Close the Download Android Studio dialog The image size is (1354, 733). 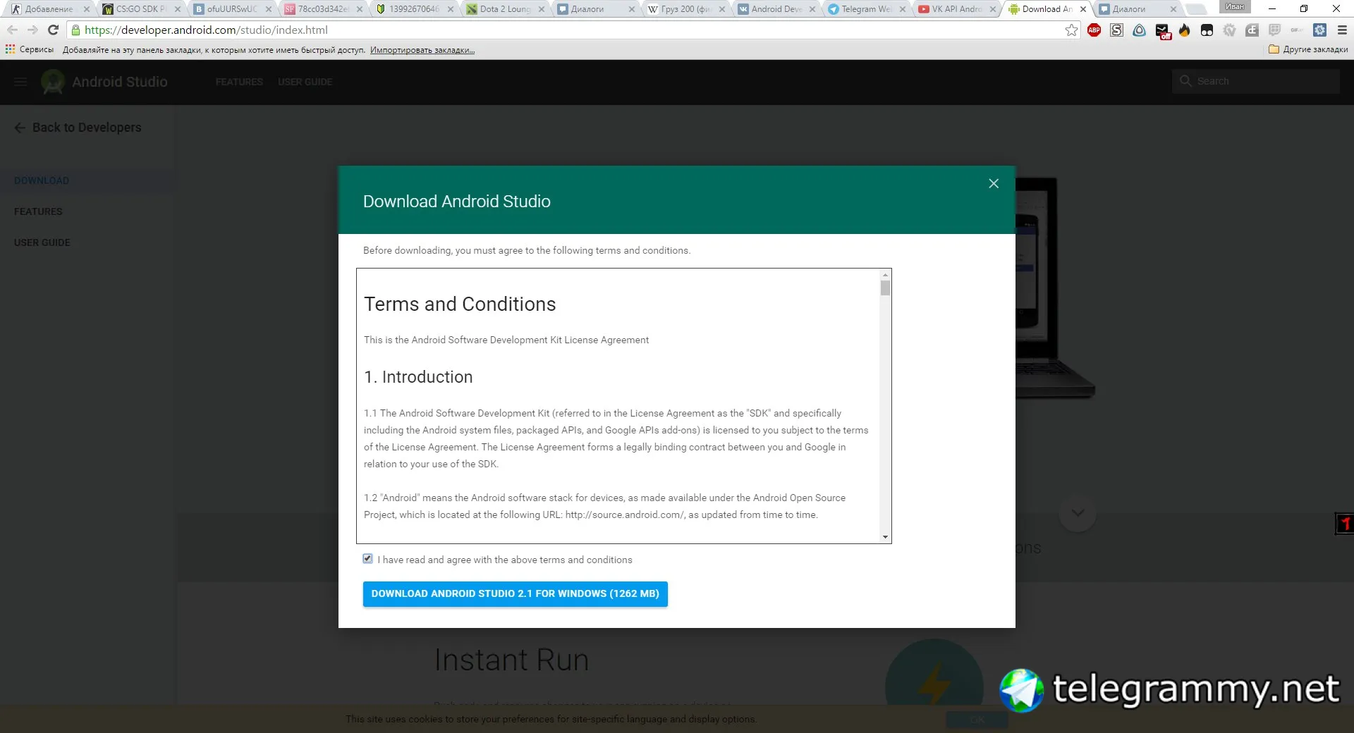pos(994,184)
